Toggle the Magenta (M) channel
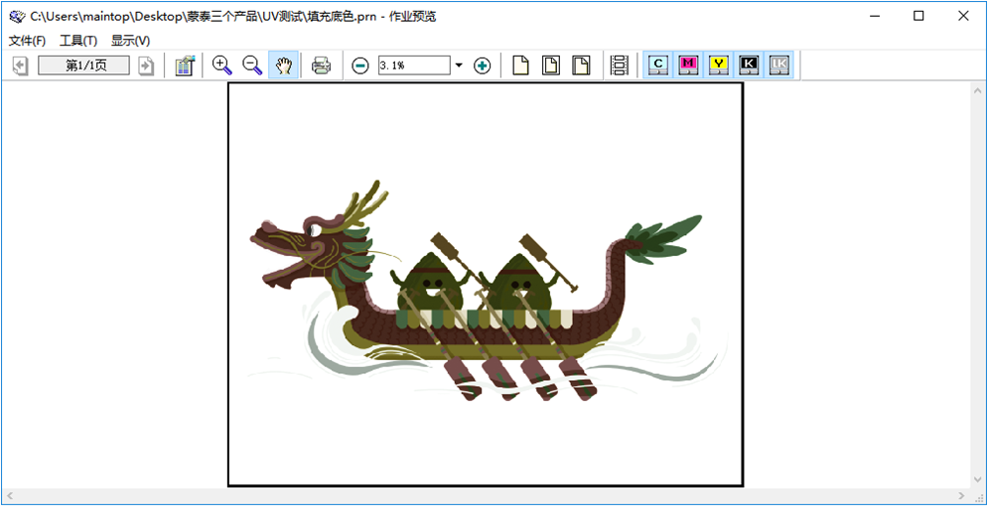Image resolution: width=988 pixels, height=507 pixels. tap(688, 64)
